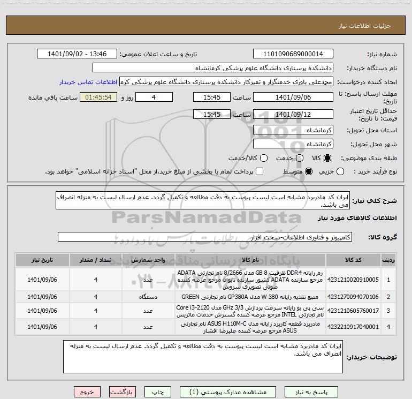This screenshot has width=412, height=399.
Task: Select the کالا/خدمت radio button
Action: point(264,158)
